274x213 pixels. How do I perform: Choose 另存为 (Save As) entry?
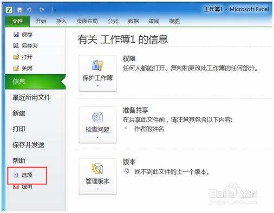(x=25, y=45)
